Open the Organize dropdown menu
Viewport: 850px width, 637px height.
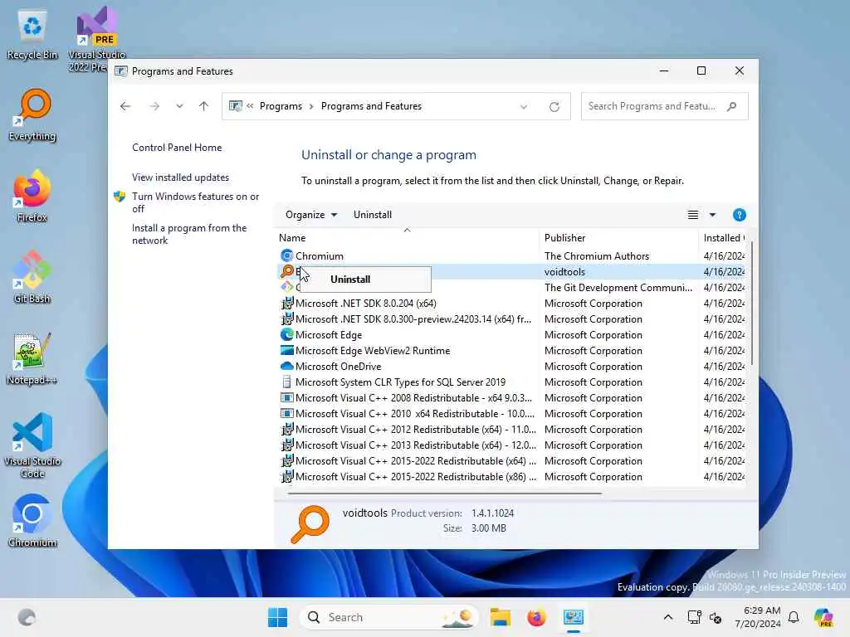pyautogui.click(x=311, y=215)
